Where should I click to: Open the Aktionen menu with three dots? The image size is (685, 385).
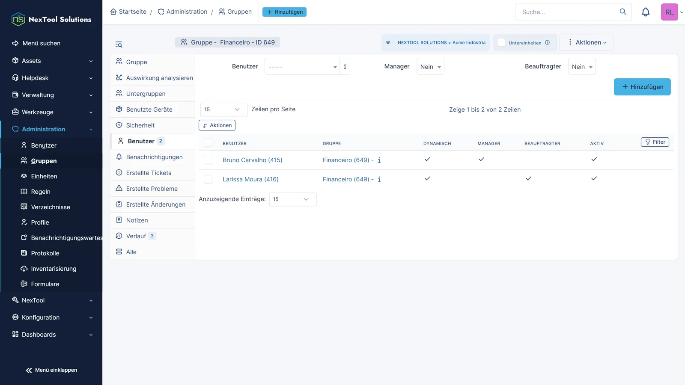587,42
